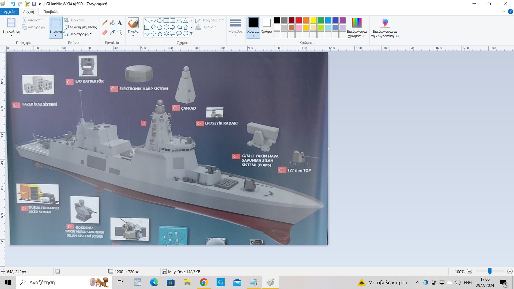Pick the Color picker eyedropper tool

pyautogui.click(x=112, y=32)
